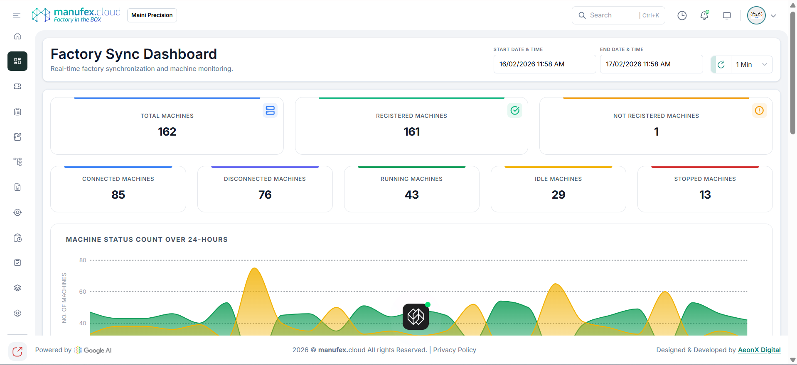
Task: Click the scrollbar down arrow
Action: 793,360
